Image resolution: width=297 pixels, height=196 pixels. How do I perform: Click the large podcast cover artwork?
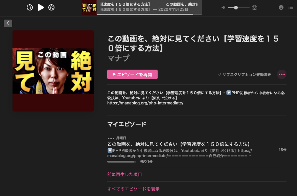coord(53,71)
